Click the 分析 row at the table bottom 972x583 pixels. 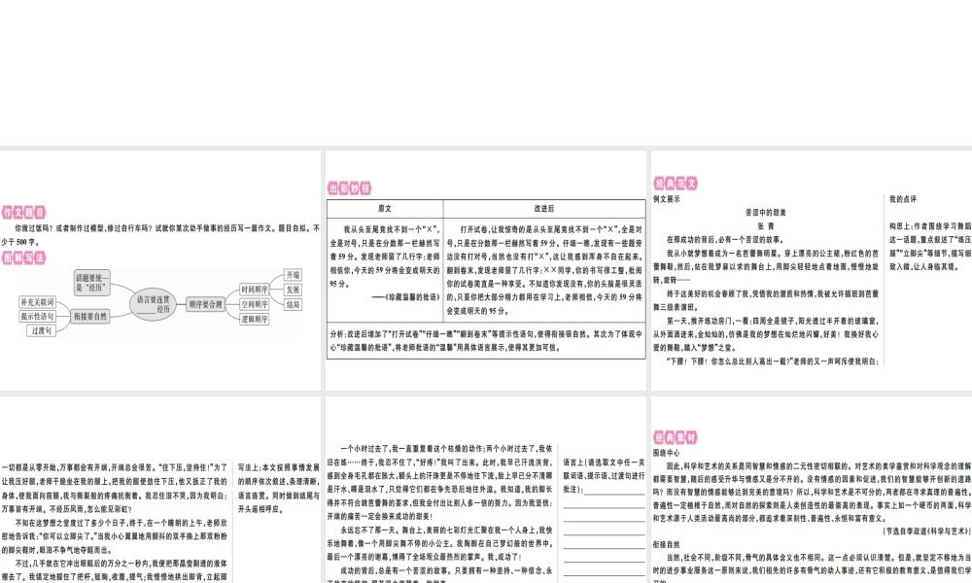pyautogui.click(x=486, y=341)
